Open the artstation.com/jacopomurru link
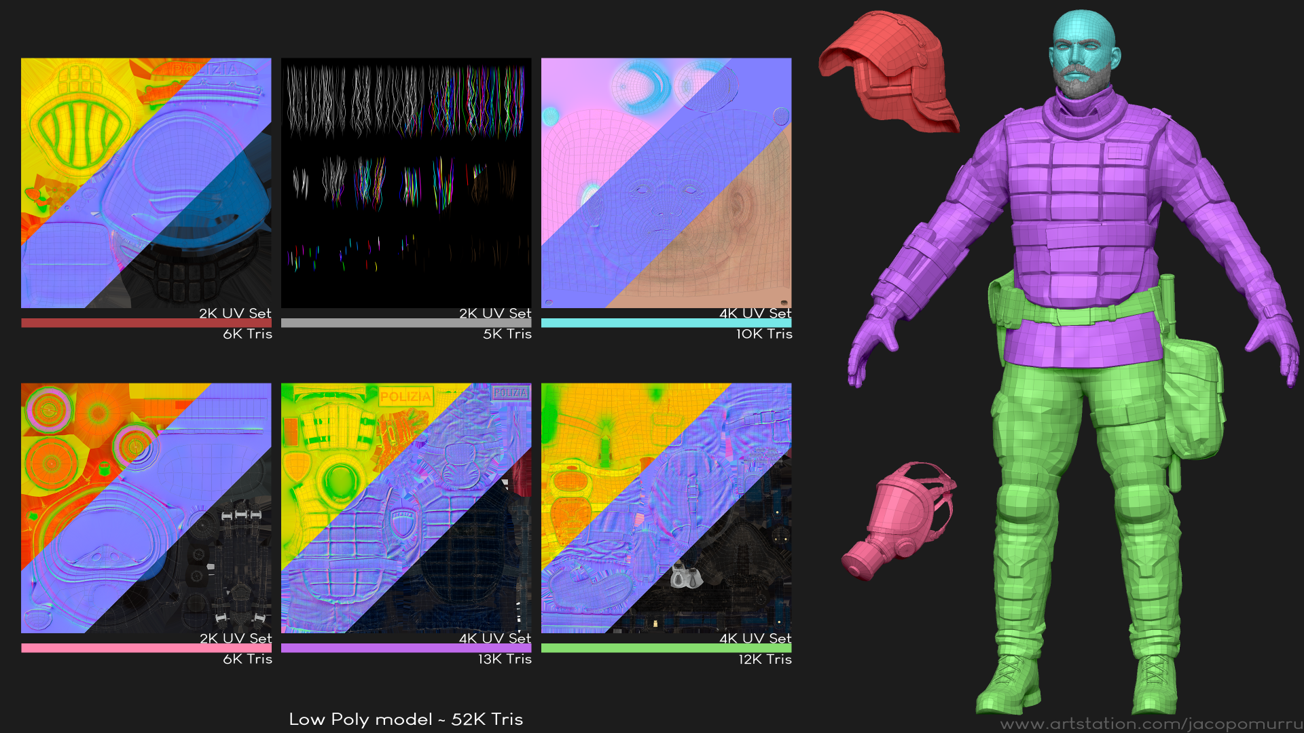1304x733 pixels. (1151, 724)
